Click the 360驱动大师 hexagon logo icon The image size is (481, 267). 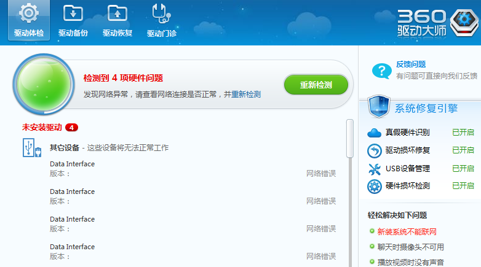[x=464, y=23]
